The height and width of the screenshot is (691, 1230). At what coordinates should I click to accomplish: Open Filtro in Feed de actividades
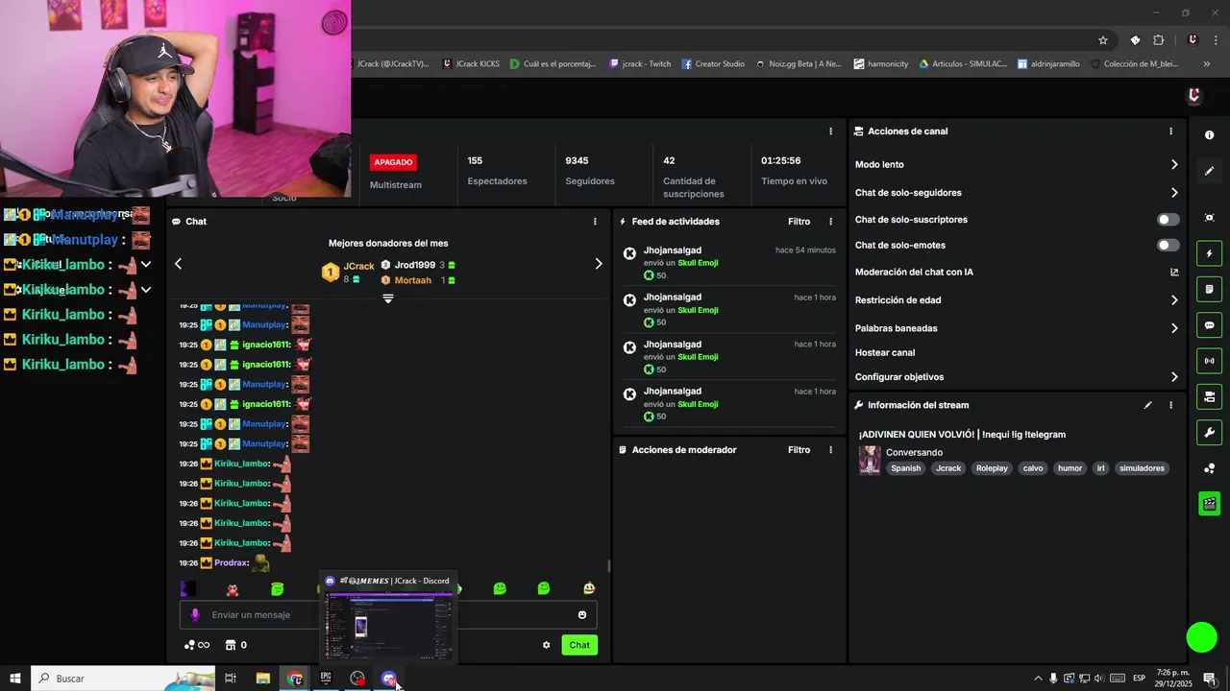click(799, 222)
